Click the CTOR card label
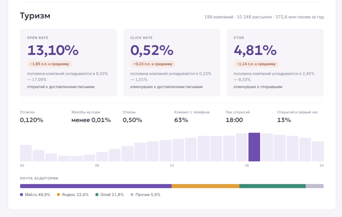342x217 pixels. [x=238, y=38]
